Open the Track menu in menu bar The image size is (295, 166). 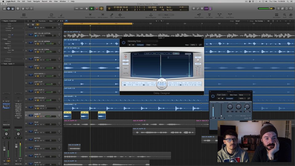29,1
